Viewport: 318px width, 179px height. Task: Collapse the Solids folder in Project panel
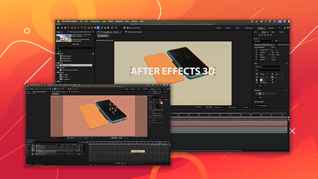[x=57, y=54]
